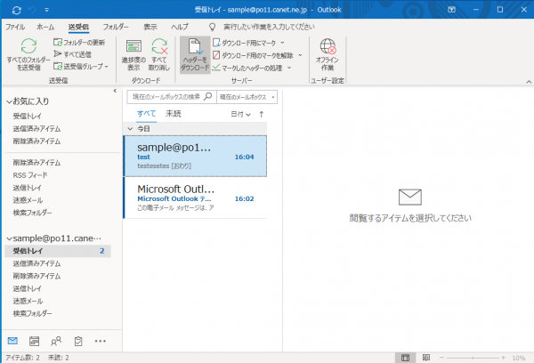The width and height of the screenshot is (534, 363).
Task: Click the Tell Me lightbulb icon
Action: (x=212, y=27)
